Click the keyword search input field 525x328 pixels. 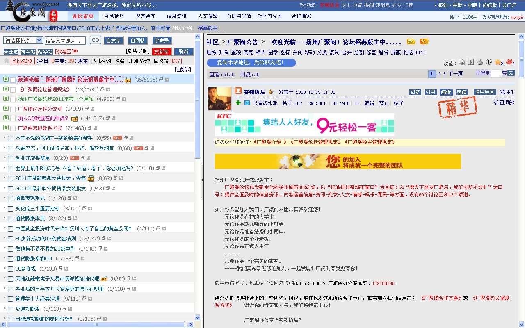(x=65, y=40)
